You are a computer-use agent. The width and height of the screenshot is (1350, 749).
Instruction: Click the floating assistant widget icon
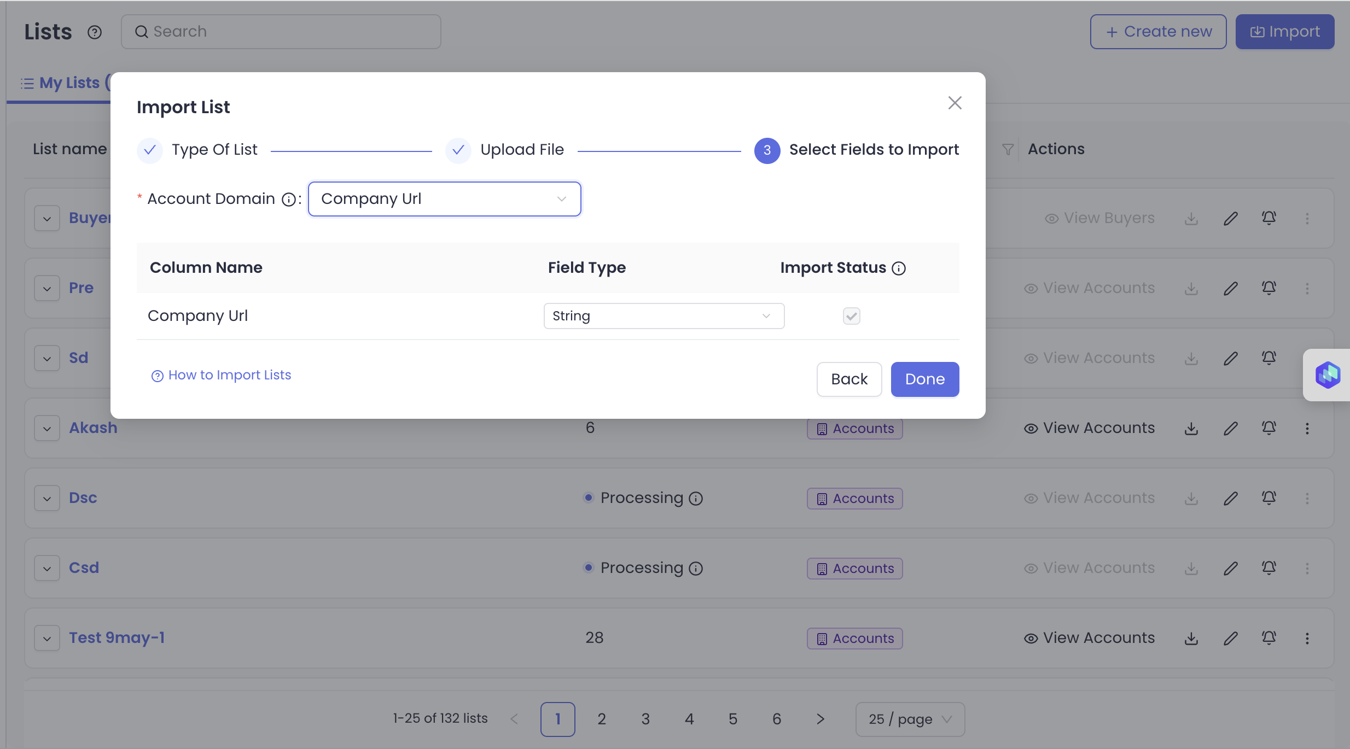tap(1328, 375)
